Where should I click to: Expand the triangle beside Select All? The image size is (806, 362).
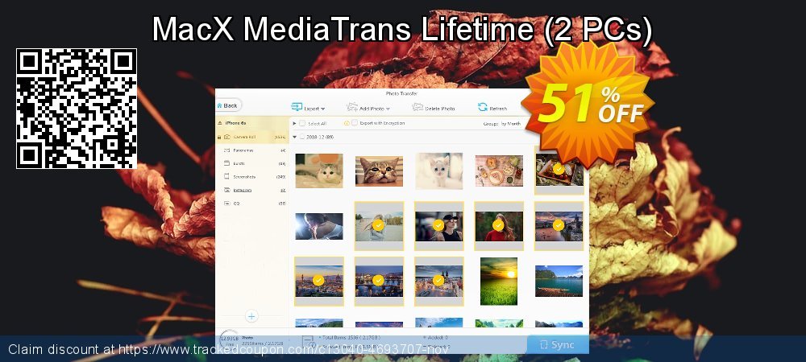(294, 124)
